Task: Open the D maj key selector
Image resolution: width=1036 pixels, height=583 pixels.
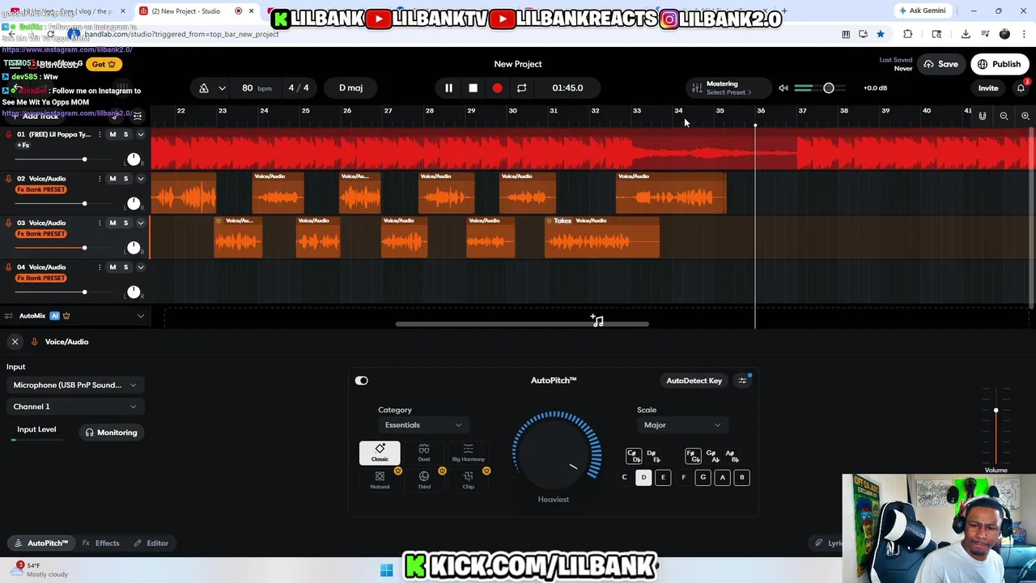Action: point(350,87)
